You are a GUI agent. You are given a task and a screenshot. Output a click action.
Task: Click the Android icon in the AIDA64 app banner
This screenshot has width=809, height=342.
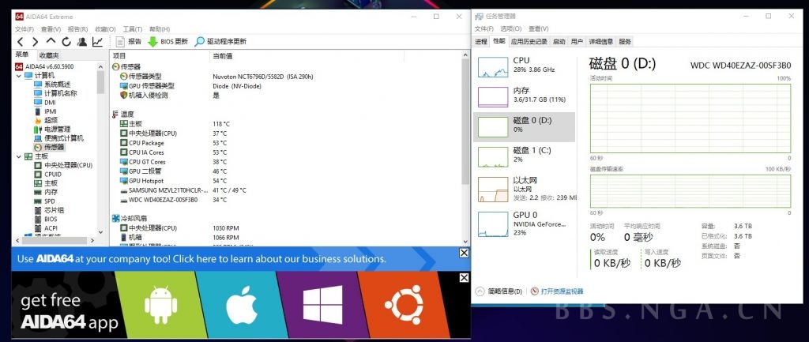[x=160, y=305]
